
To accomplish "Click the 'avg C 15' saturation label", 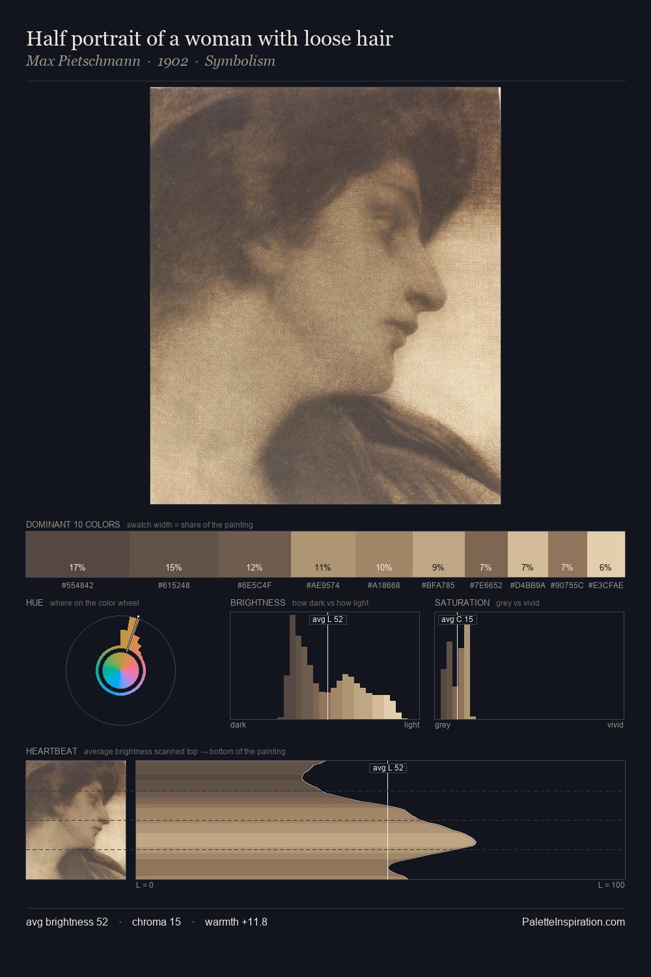I will coord(457,619).
